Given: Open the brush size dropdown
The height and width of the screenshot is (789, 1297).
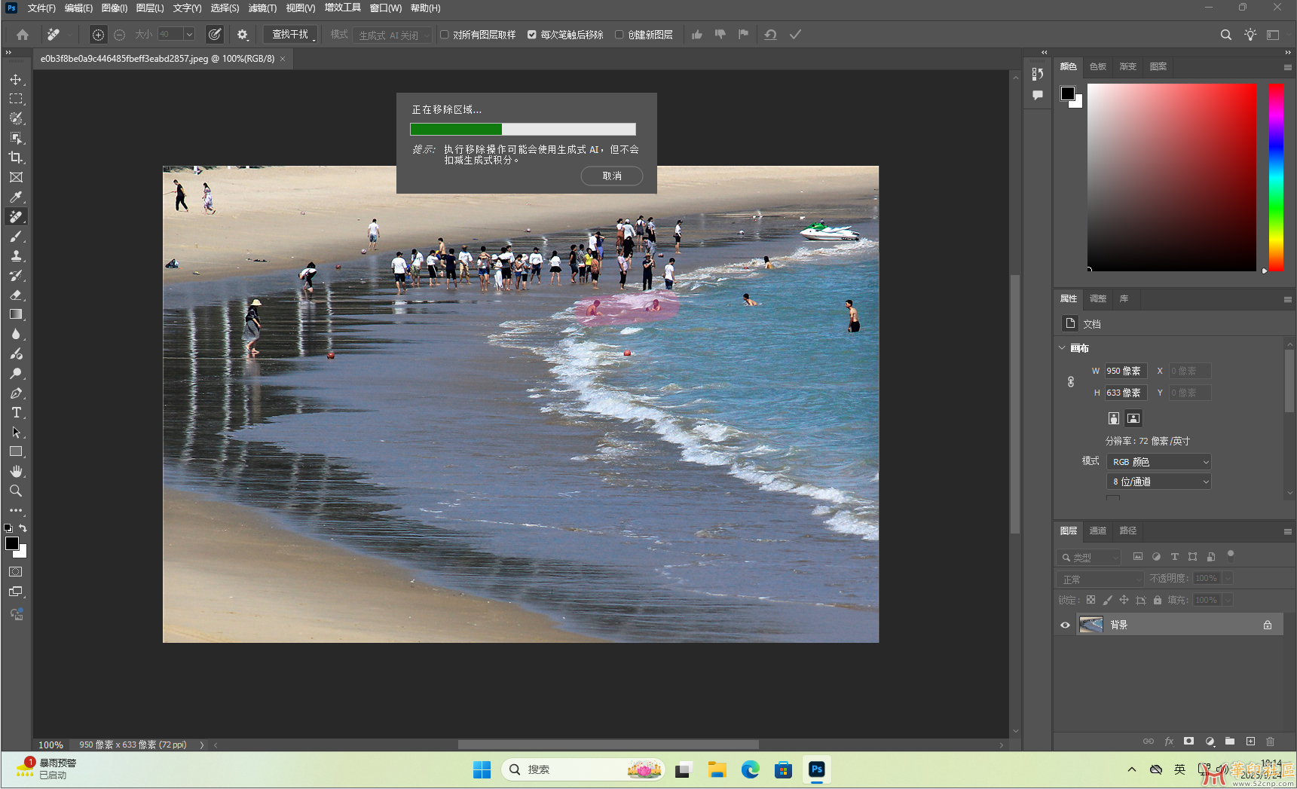Looking at the screenshot, I should (x=189, y=34).
